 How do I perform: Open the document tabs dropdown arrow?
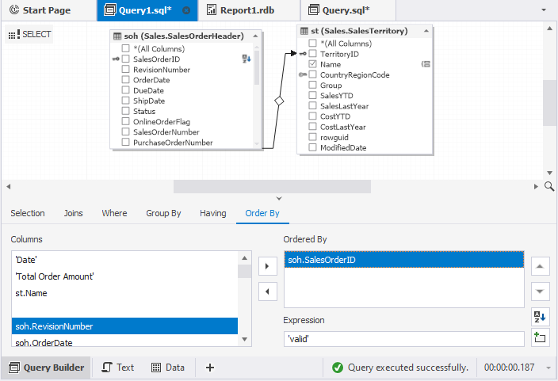click(x=544, y=10)
